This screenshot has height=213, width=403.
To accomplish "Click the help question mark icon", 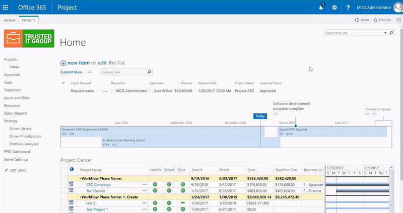I will click(348, 8).
